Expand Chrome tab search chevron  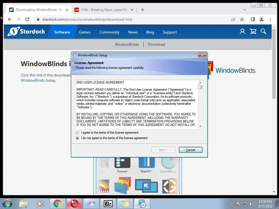245,10
